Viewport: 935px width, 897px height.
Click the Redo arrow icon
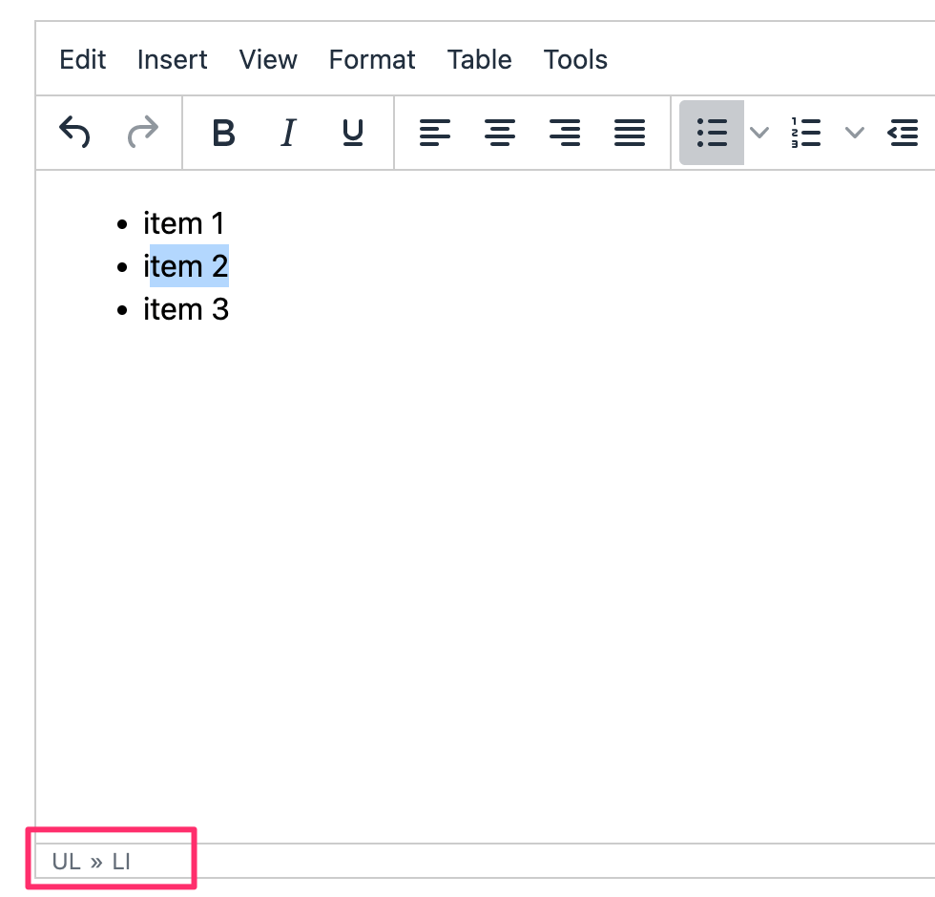pyautogui.click(x=142, y=133)
